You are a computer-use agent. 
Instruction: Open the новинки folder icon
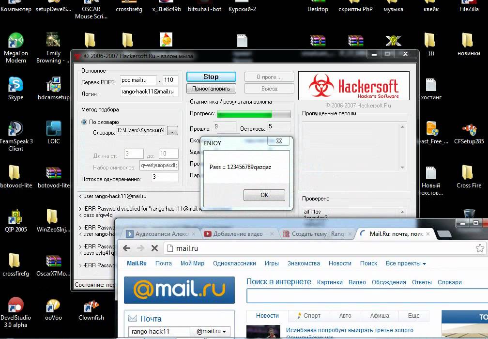(x=469, y=45)
